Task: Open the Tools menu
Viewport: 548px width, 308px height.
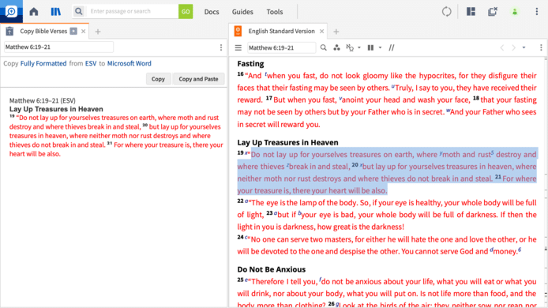Action: click(274, 12)
